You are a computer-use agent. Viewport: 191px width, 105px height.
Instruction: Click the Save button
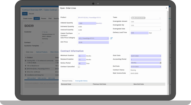25,13
